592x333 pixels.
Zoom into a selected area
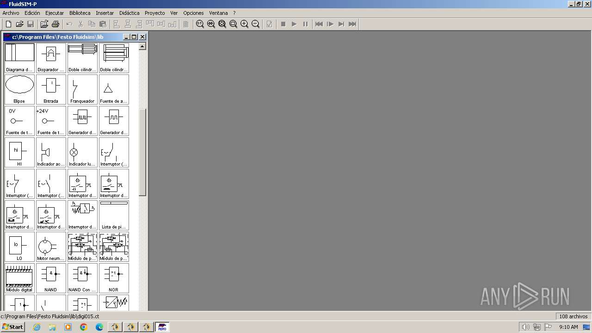233,24
